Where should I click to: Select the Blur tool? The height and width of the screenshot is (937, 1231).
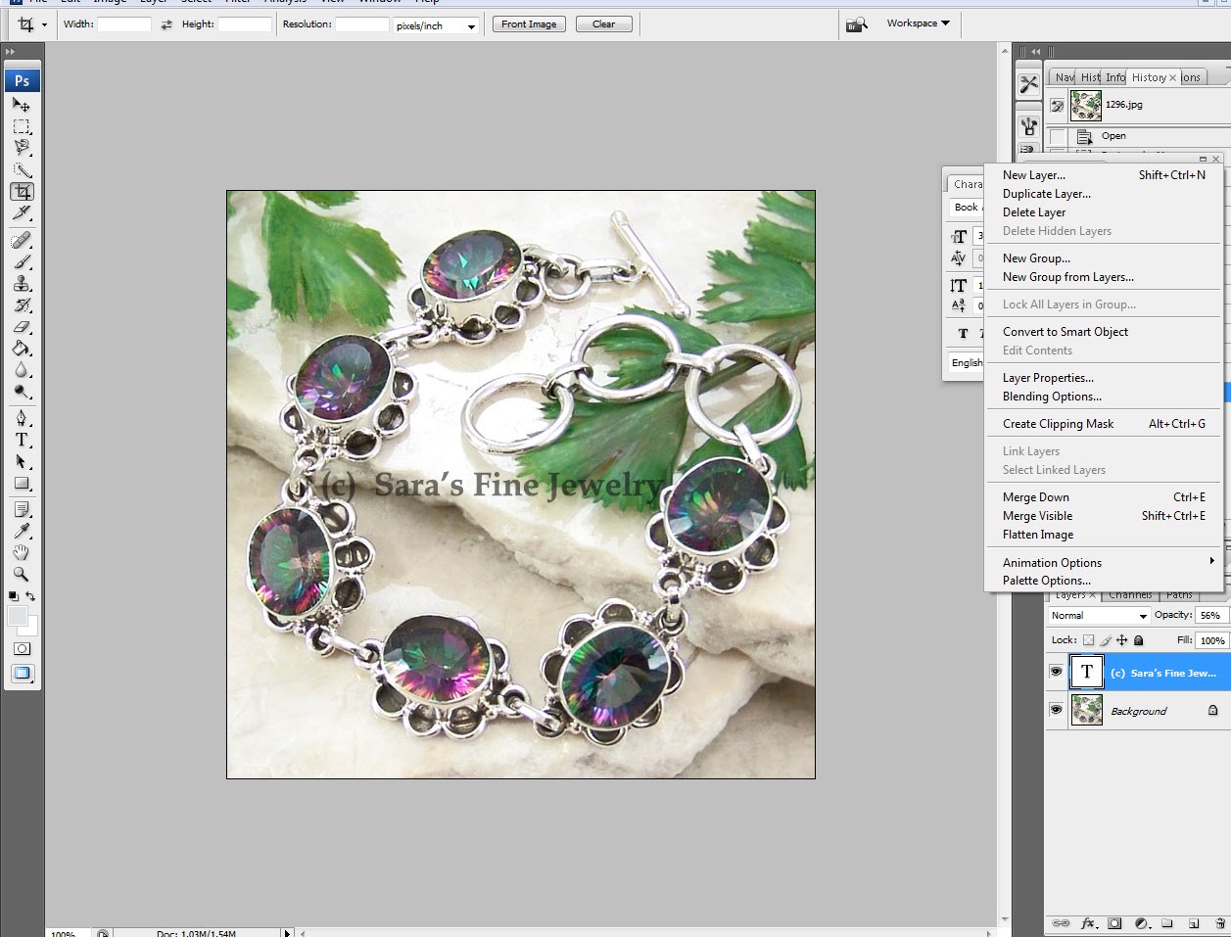click(x=22, y=369)
